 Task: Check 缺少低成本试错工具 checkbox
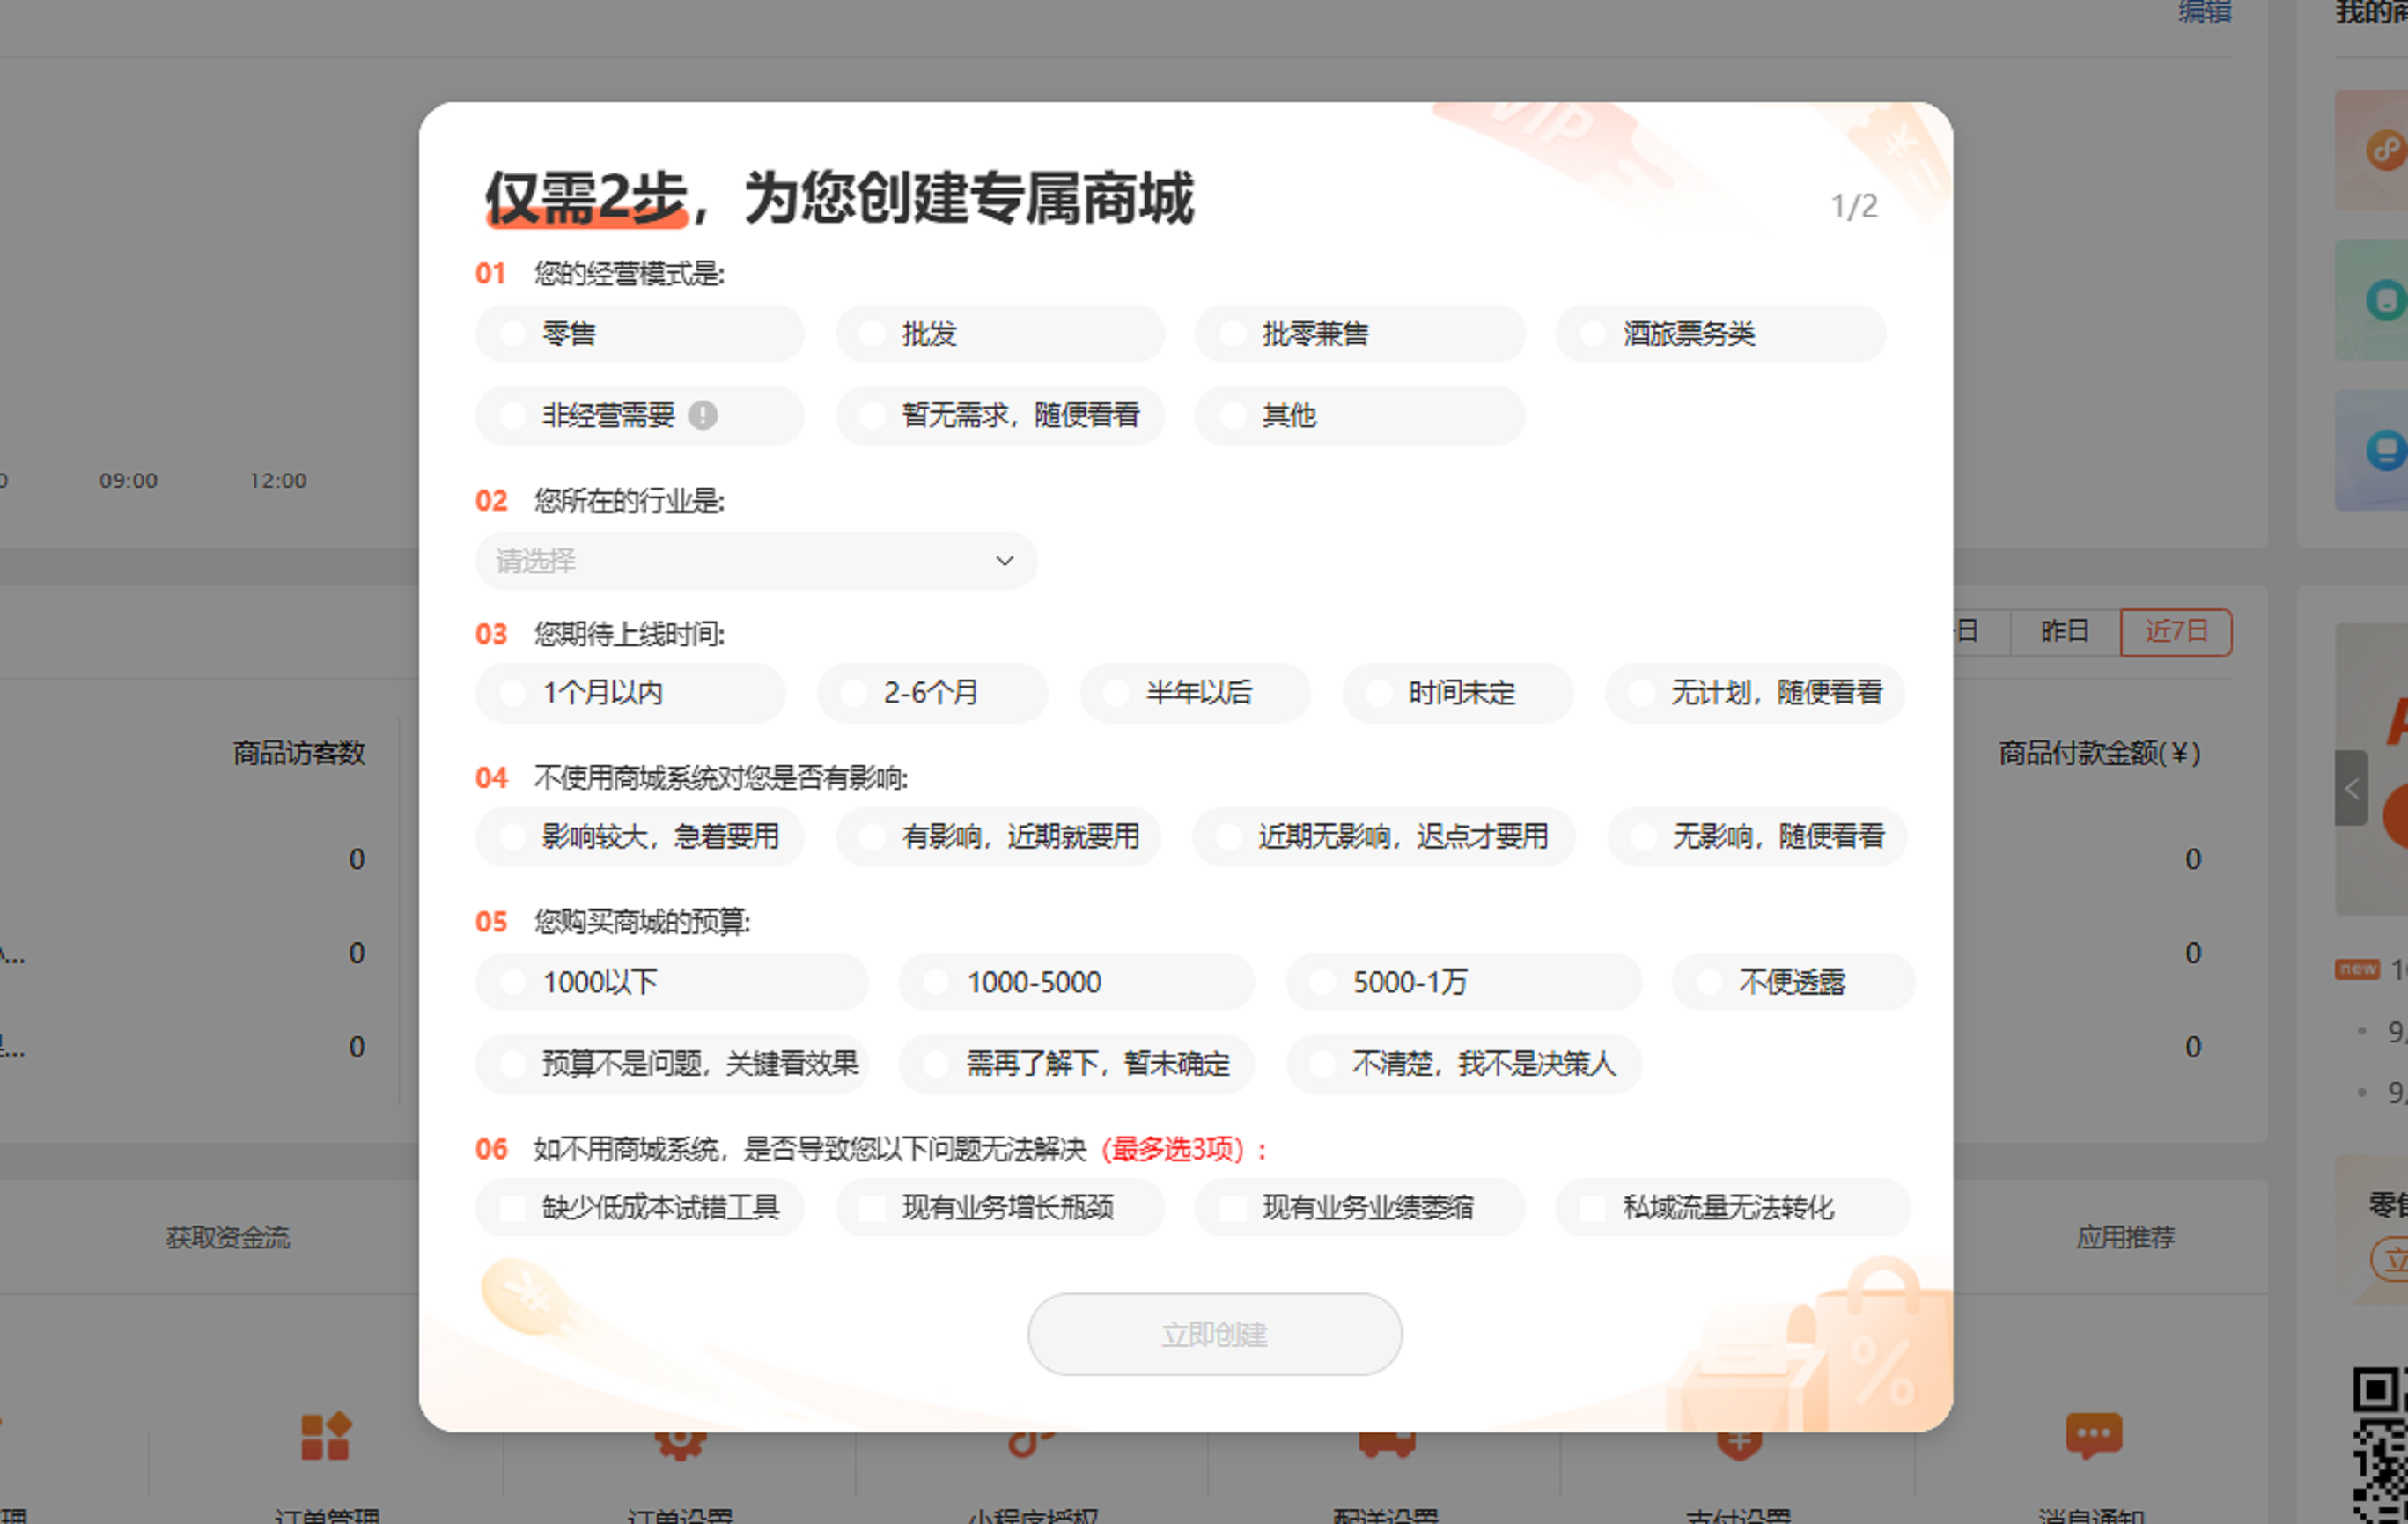[x=513, y=1208]
